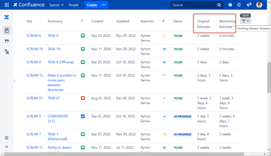This screenshot has height=156, width=271.
Task: Sort by the Key column header
Action: [29, 21]
